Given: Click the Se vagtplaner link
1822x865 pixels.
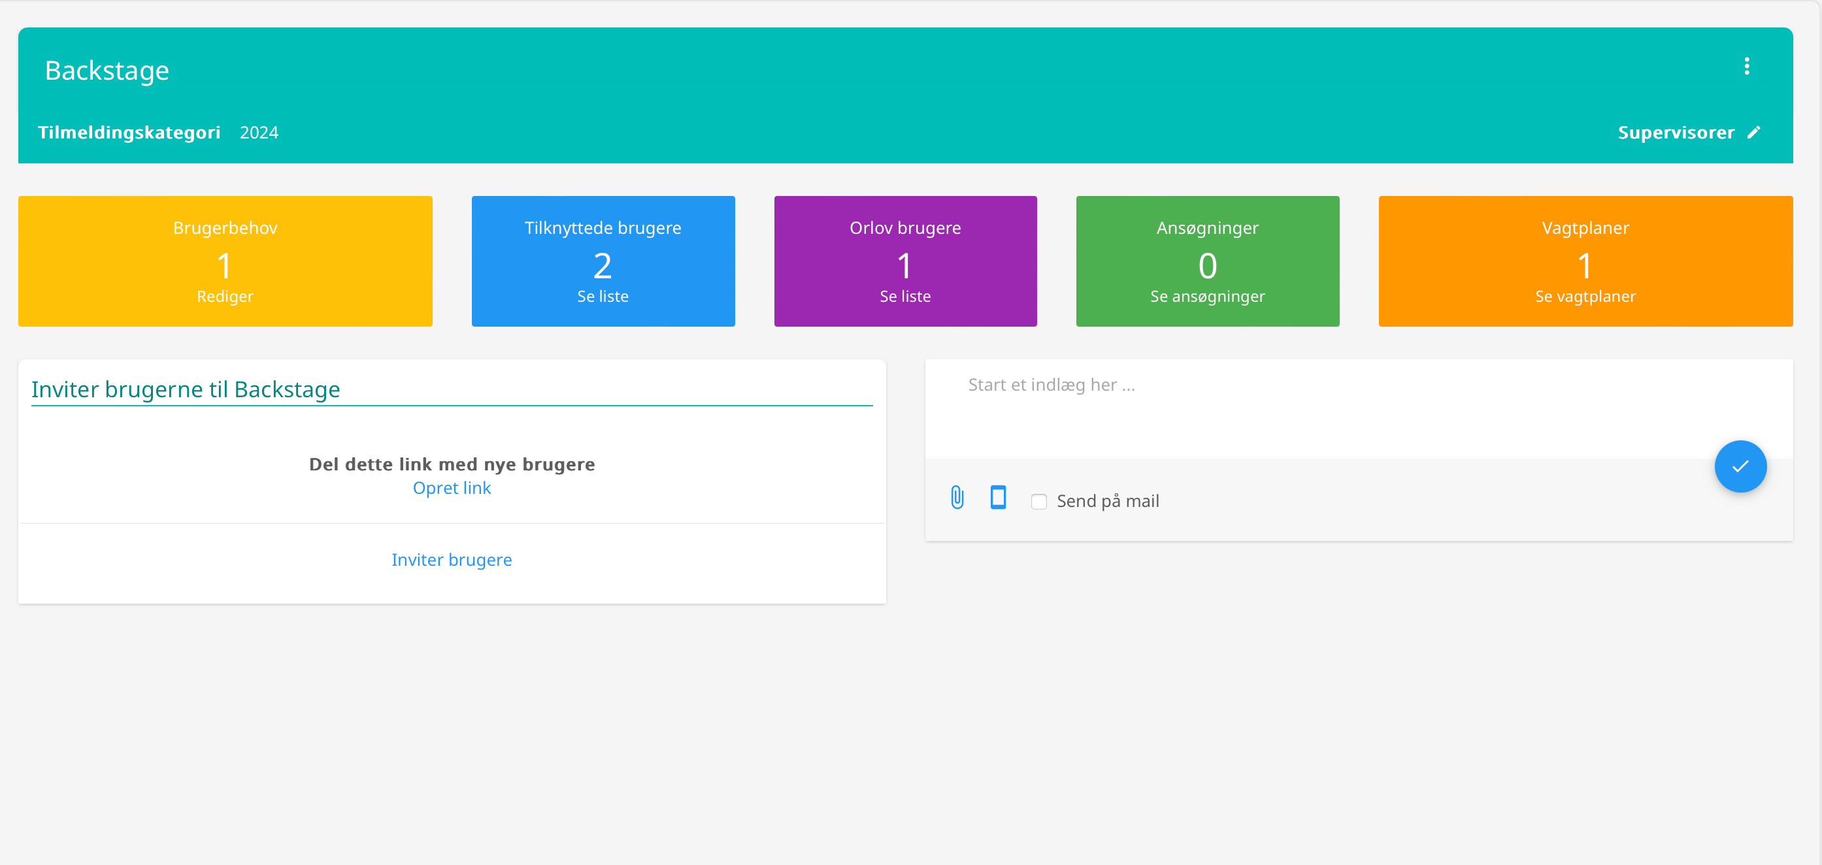Looking at the screenshot, I should (x=1585, y=297).
